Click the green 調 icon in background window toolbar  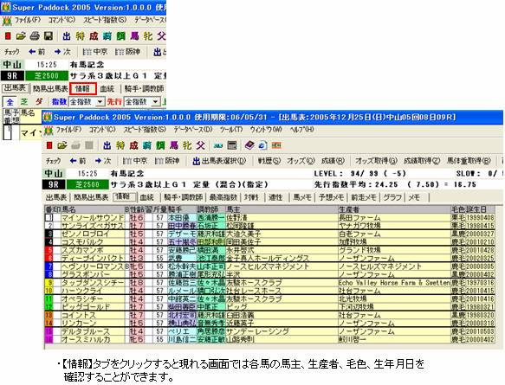(x=121, y=36)
